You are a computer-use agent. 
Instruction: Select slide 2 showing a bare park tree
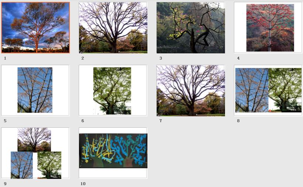[x=113, y=28]
